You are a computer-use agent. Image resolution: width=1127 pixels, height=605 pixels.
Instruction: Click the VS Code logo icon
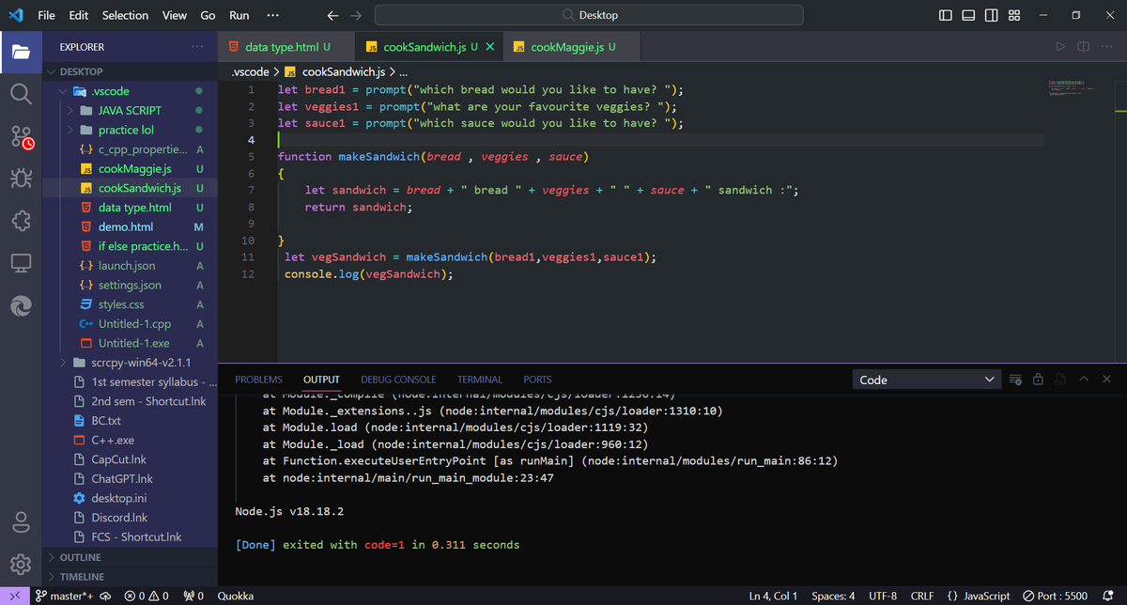[x=16, y=15]
